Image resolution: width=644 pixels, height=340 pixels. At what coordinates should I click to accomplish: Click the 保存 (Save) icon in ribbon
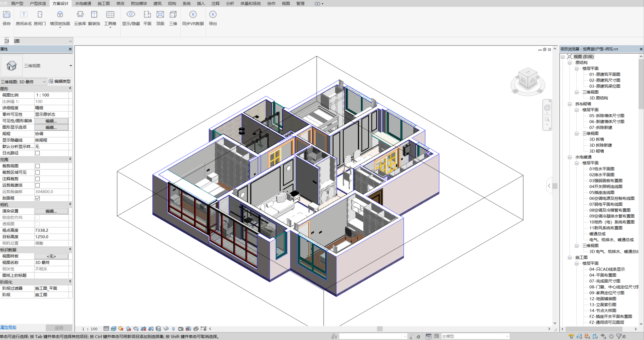(x=7, y=15)
